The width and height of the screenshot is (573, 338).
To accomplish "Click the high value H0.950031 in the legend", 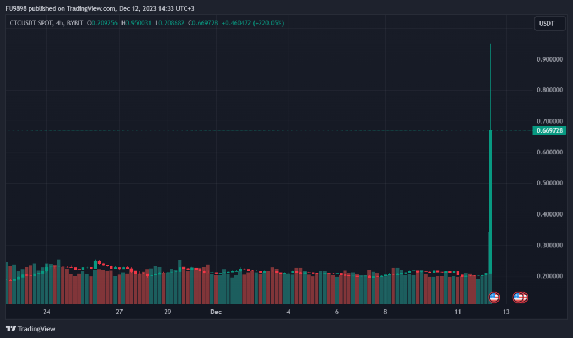I will coord(137,23).
